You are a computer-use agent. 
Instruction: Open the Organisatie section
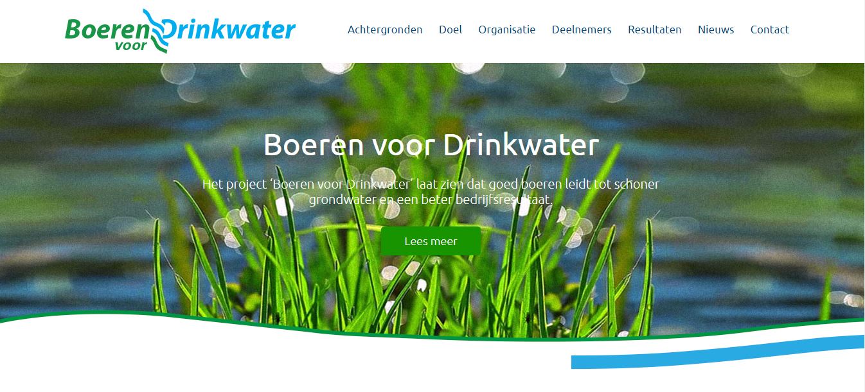[x=506, y=30]
